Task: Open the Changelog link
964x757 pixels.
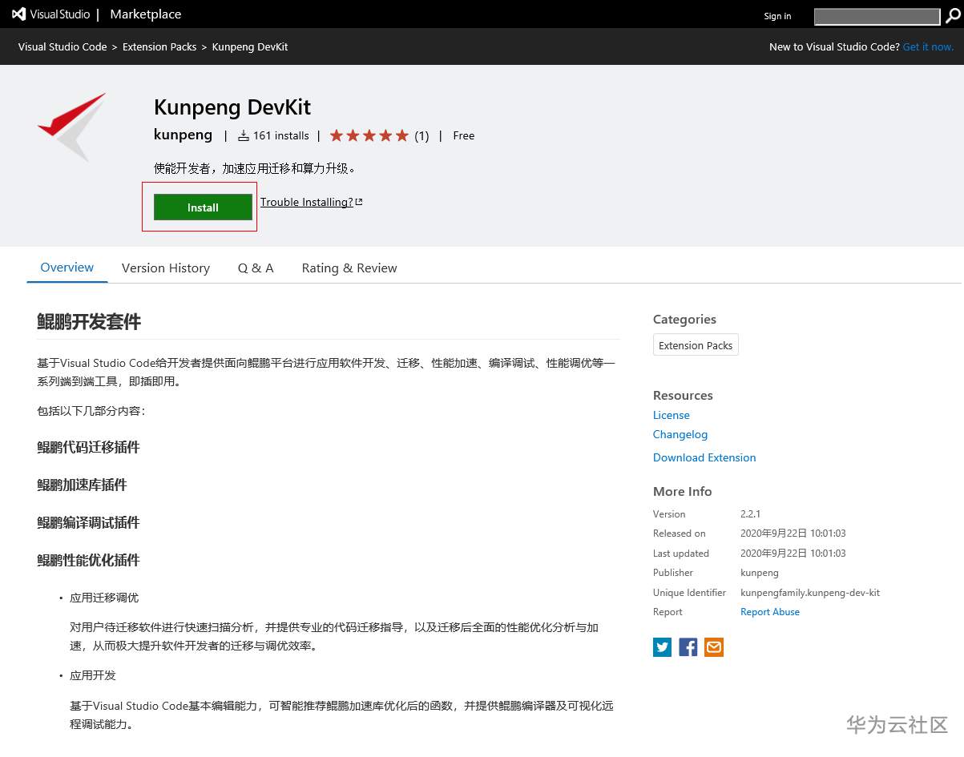Action: (680, 434)
